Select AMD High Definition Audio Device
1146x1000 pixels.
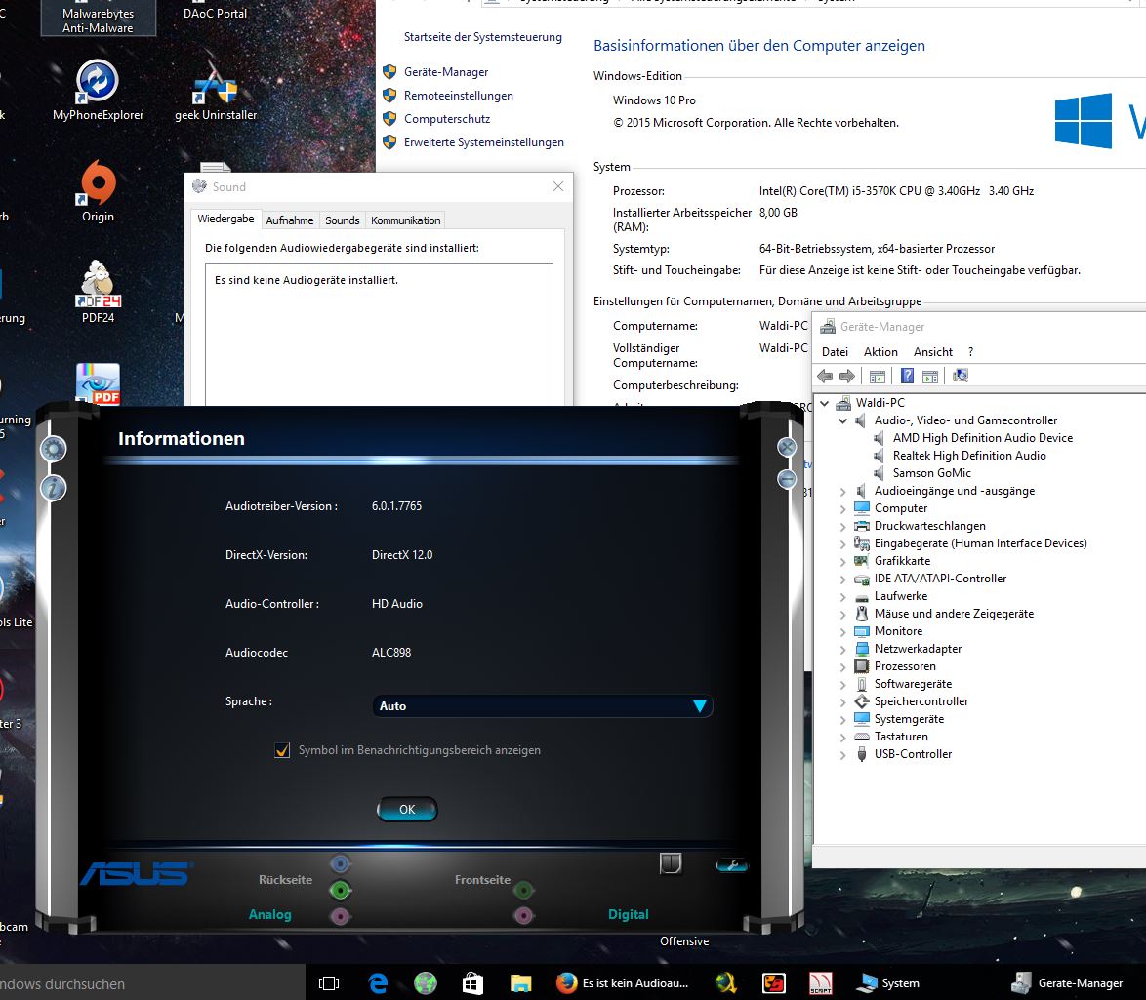tap(982, 437)
